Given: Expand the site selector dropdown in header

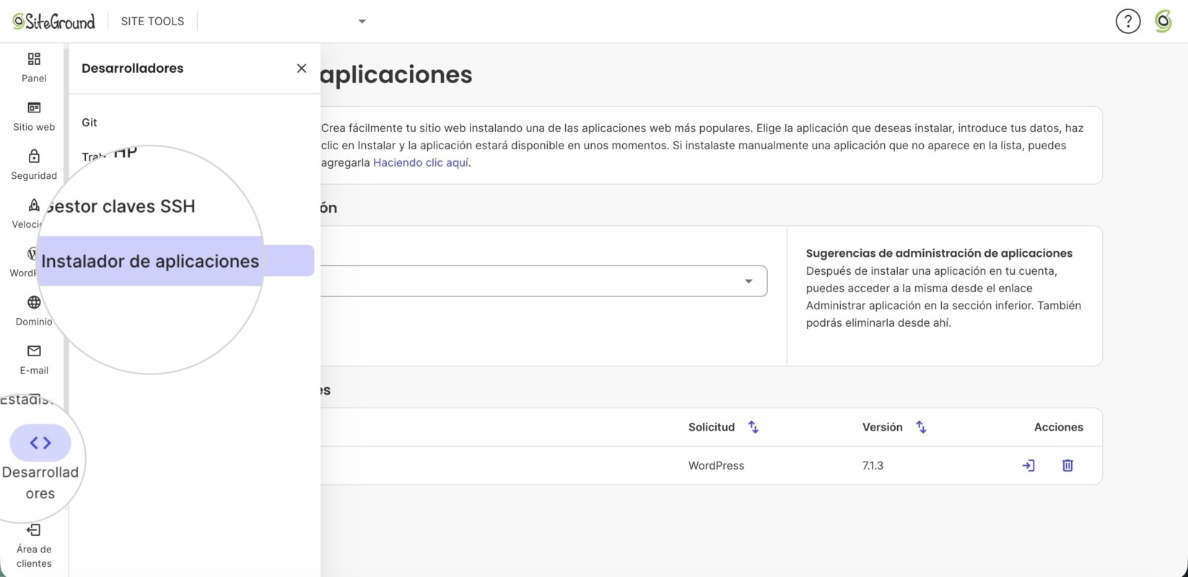Looking at the screenshot, I should pyautogui.click(x=362, y=22).
